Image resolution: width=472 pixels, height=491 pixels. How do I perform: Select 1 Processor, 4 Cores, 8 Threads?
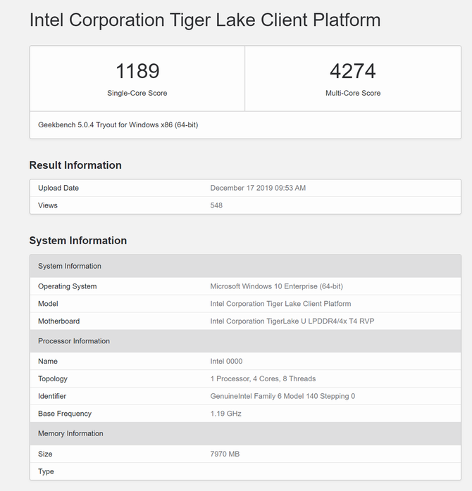tap(263, 378)
